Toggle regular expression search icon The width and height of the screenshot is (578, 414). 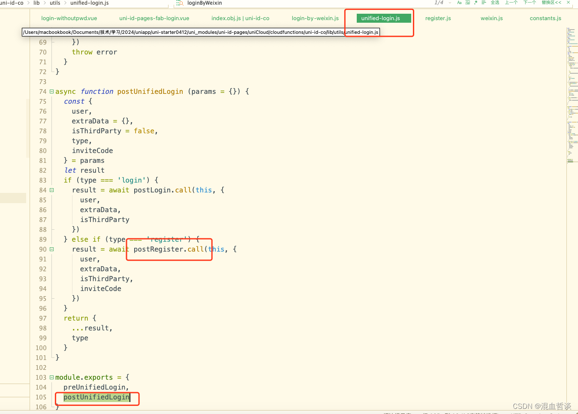(476, 3)
